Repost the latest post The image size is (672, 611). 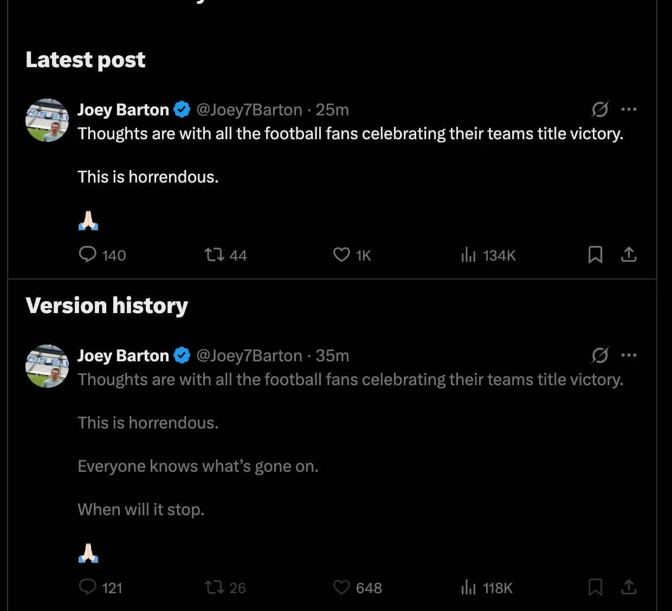(x=213, y=255)
